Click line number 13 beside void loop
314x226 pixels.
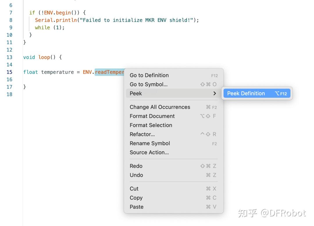pyautogui.click(x=10, y=57)
